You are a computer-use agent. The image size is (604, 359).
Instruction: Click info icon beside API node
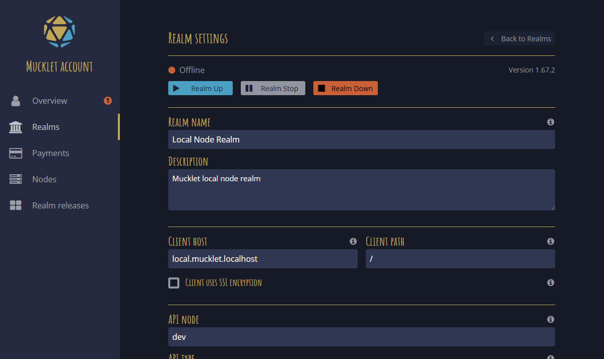[x=551, y=319]
